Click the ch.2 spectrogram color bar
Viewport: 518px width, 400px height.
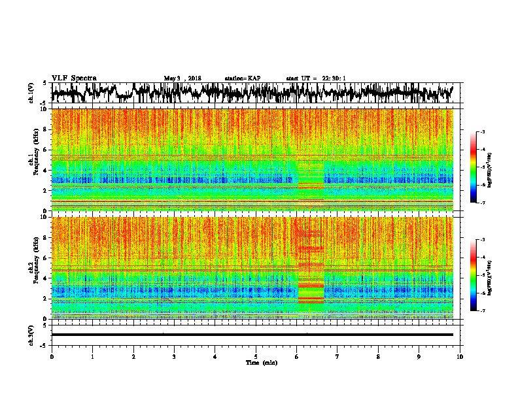pos(473,275)
